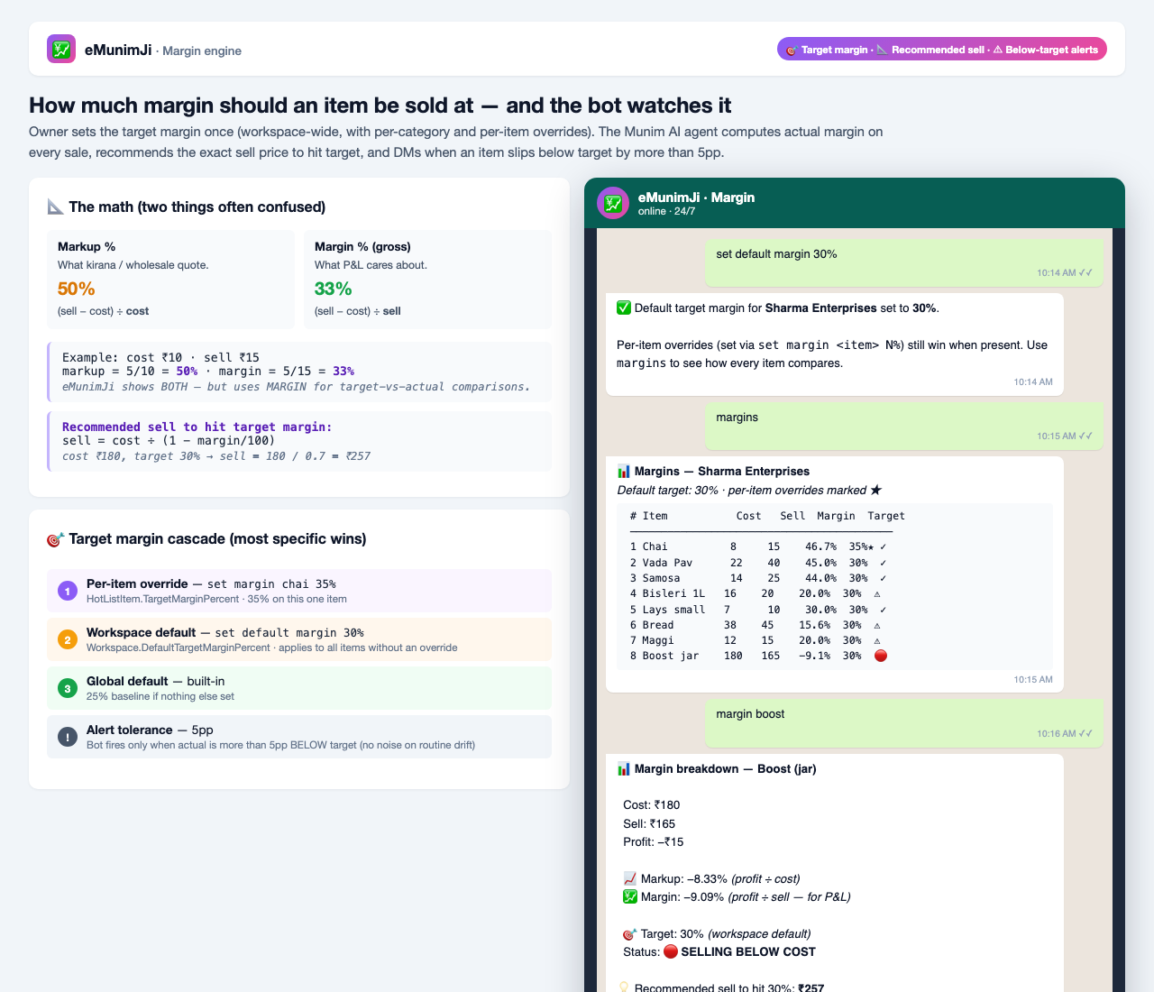Click the orange number 2 badge for Workspace default
Image resolution: width=1154 pixels, height=992 pixels.
coord(67,639)
